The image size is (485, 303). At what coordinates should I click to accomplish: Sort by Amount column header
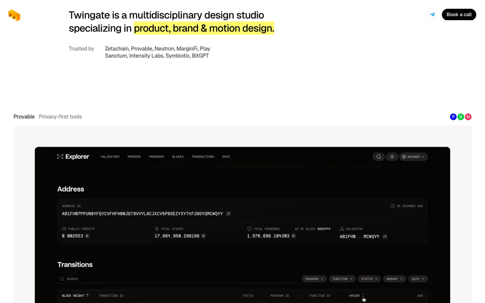[x=356, y=296]
